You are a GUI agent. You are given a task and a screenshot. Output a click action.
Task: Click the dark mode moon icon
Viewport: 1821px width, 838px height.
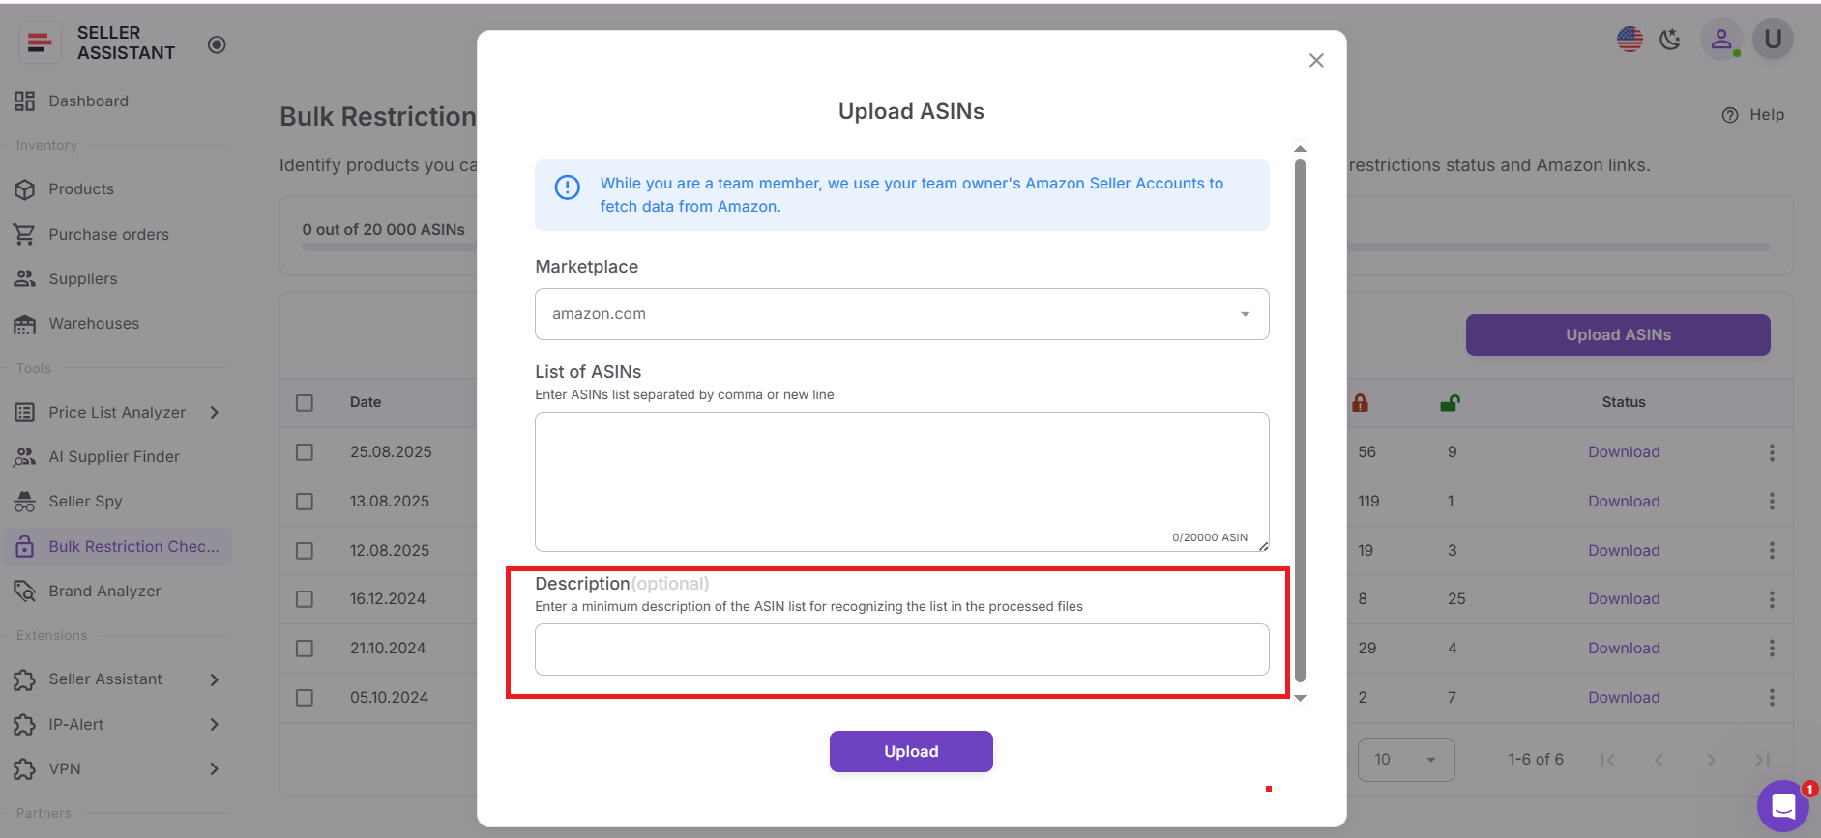(x=1670, y=40)
